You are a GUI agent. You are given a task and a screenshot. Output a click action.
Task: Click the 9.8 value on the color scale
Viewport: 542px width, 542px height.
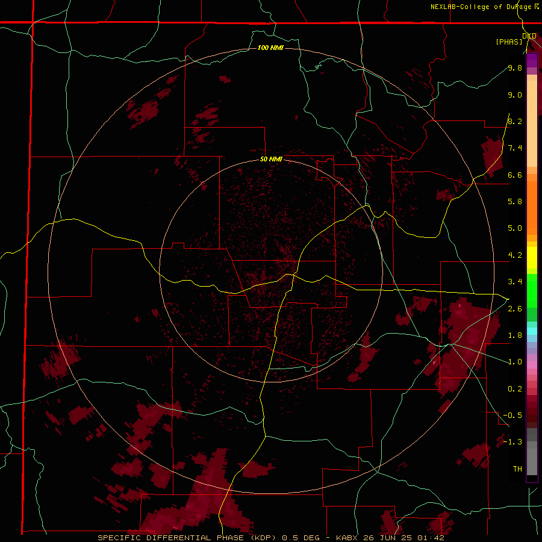pyautogui.click(x=515, y=67)
